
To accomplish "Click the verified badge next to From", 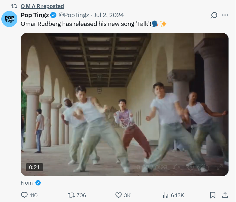I will click(x=38, y=183).
